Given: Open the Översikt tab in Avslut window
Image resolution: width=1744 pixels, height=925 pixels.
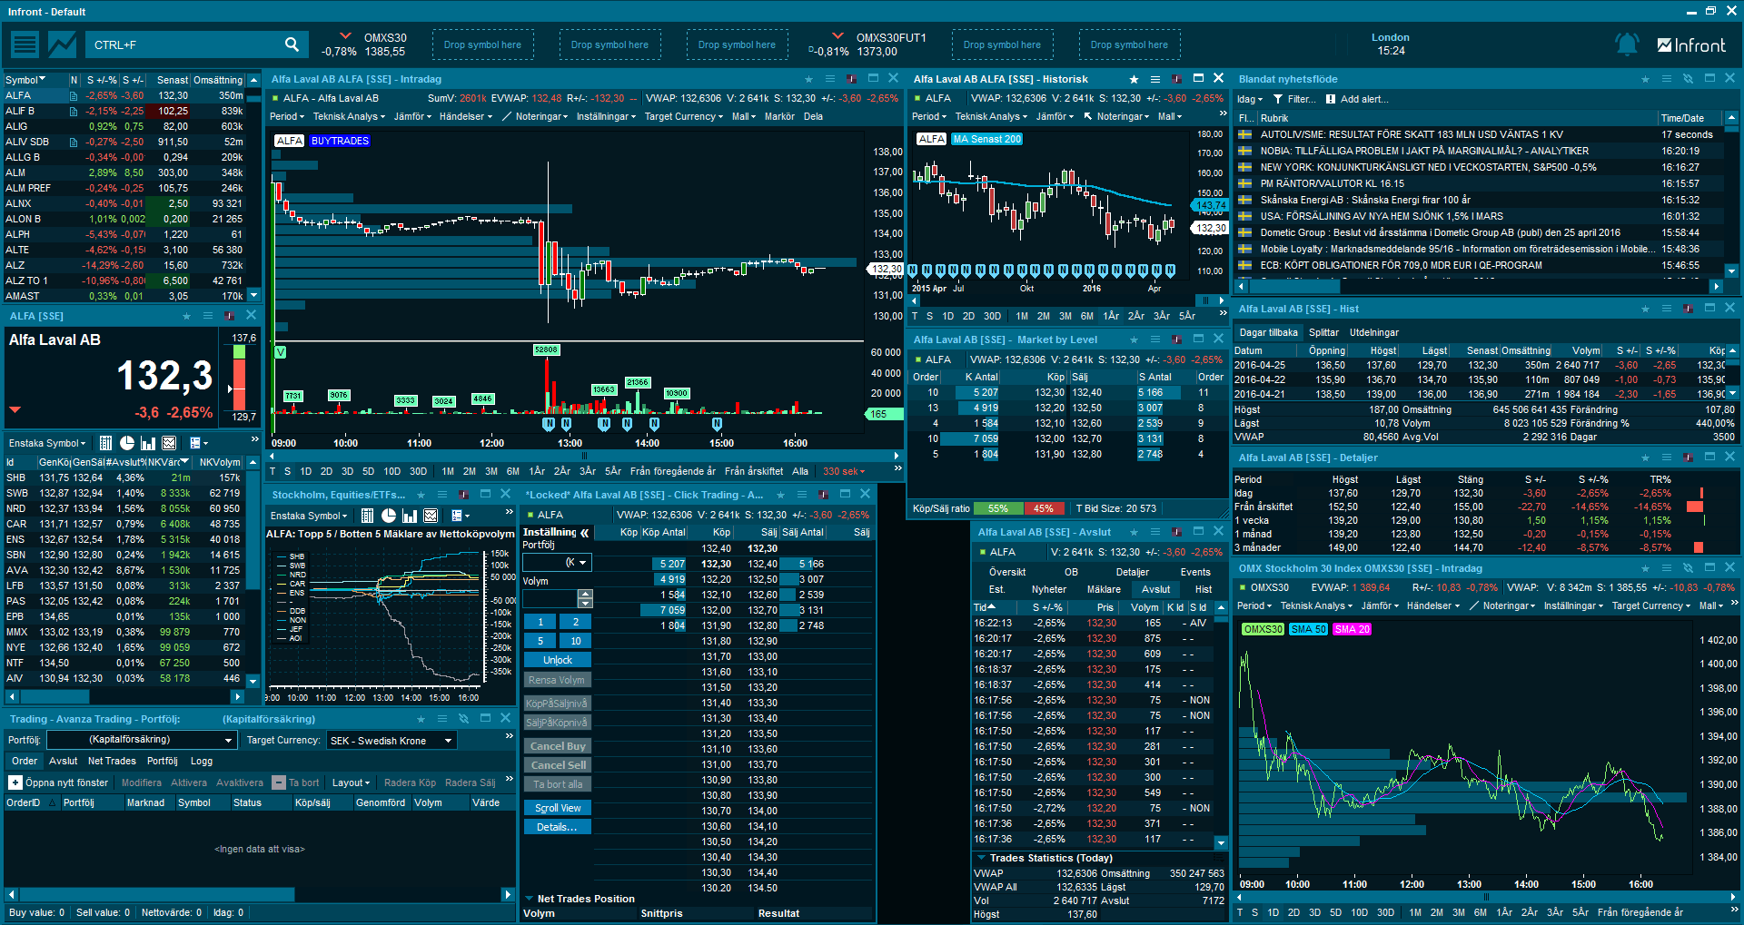Looking at the screenshot, I should pos(1007,572).
